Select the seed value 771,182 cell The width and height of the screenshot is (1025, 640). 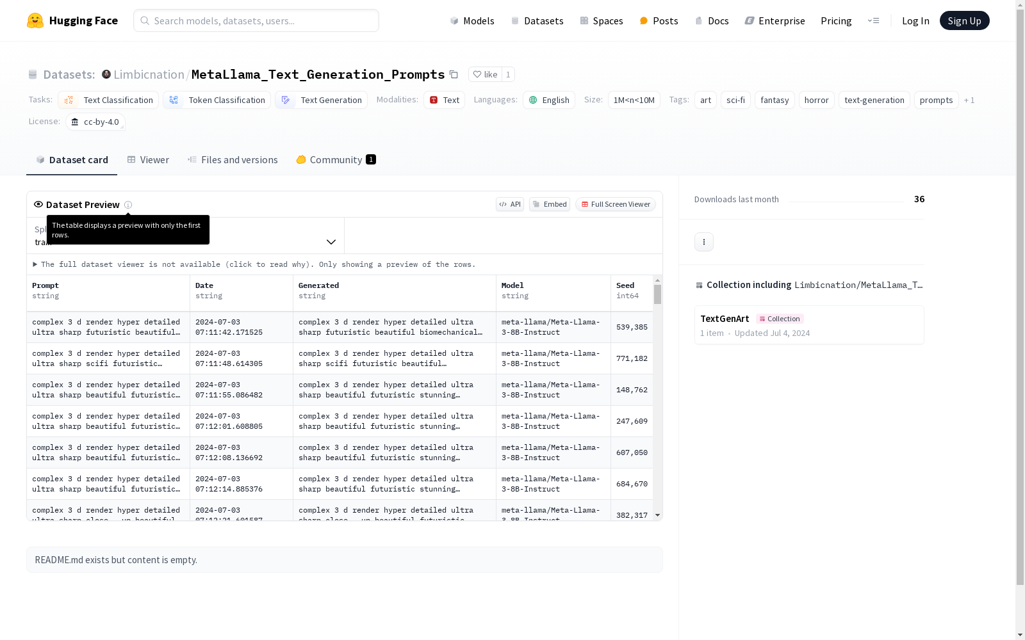tap(632, 358)
